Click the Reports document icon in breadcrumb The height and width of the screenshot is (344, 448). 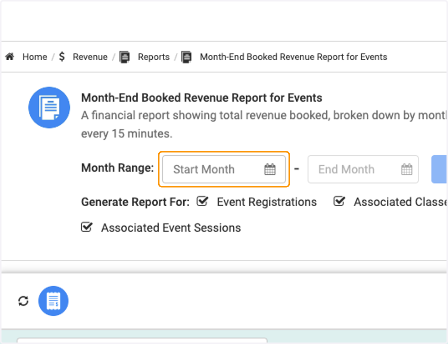[124, 57]
